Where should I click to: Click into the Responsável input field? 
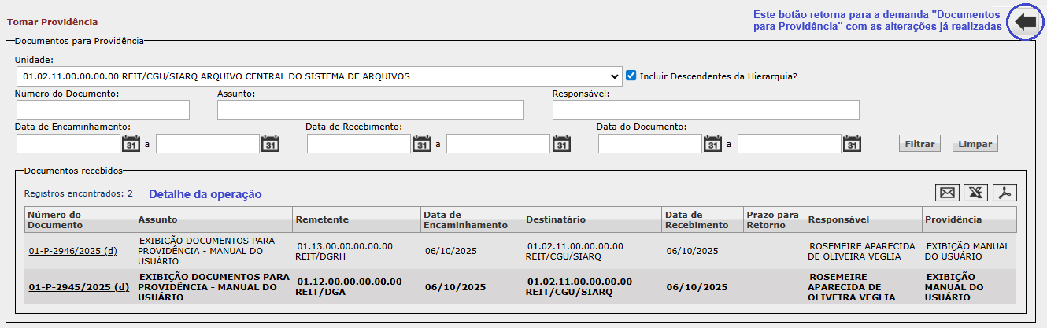pyautogui.click(x=705, y=109)
